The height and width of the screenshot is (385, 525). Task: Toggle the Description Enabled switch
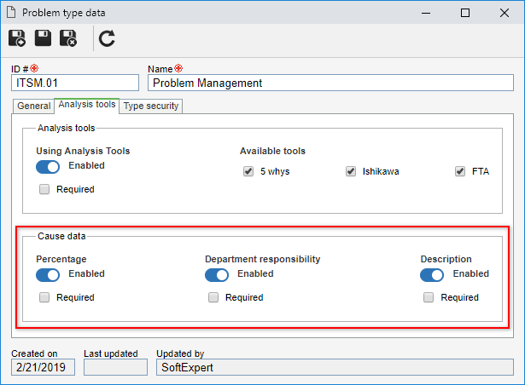432,275
